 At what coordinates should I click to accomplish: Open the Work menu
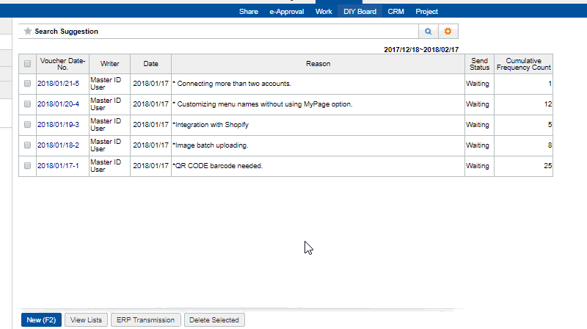tap(324, 12)
